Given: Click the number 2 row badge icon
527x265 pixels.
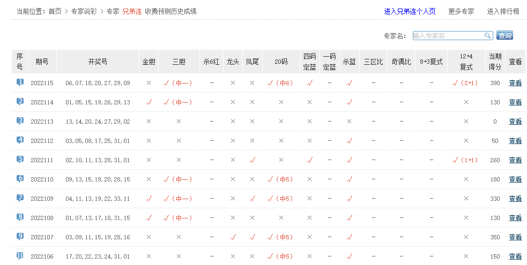Looking at the screenshot, I should [x=20, y=102].
